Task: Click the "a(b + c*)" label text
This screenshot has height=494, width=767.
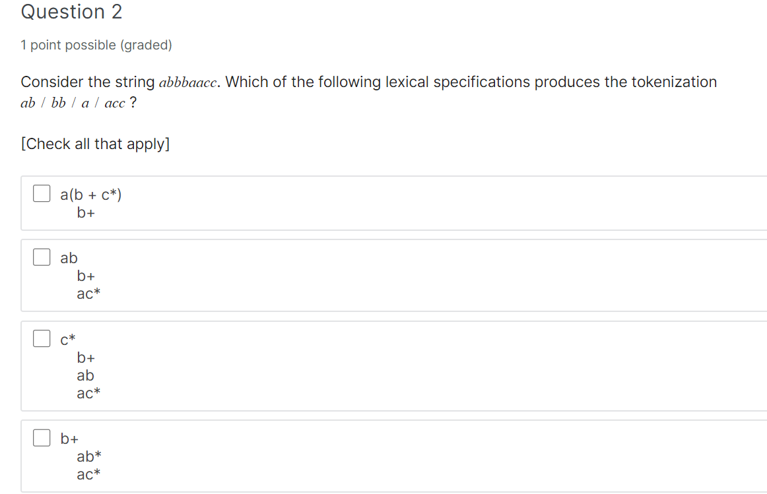Action: pyautogui.click(x=90, y=195)
